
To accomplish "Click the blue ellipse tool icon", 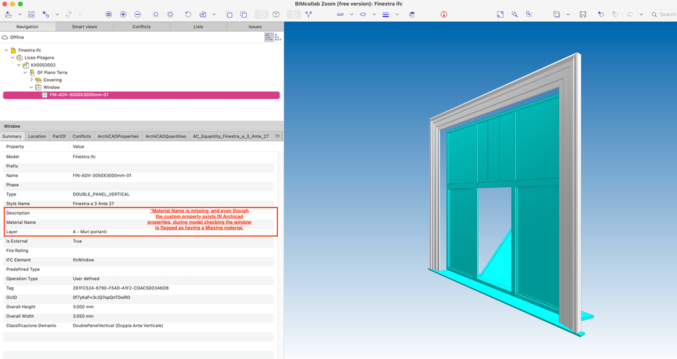I will [x=363, y=14].
